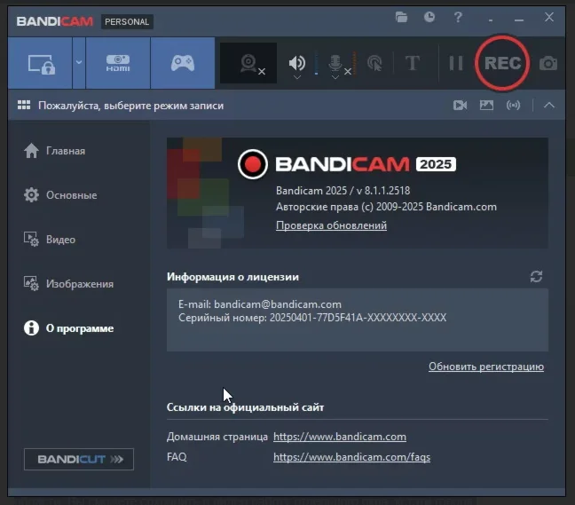Enable the mouse click effect icon
575x505 pixels.
click(374, 63)
